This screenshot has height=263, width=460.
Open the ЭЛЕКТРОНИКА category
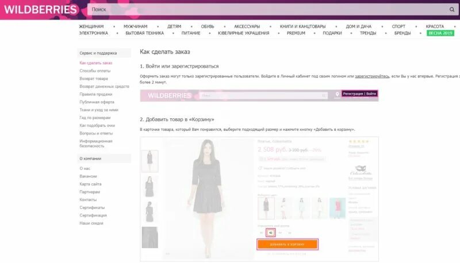click(x=93, y=33)
